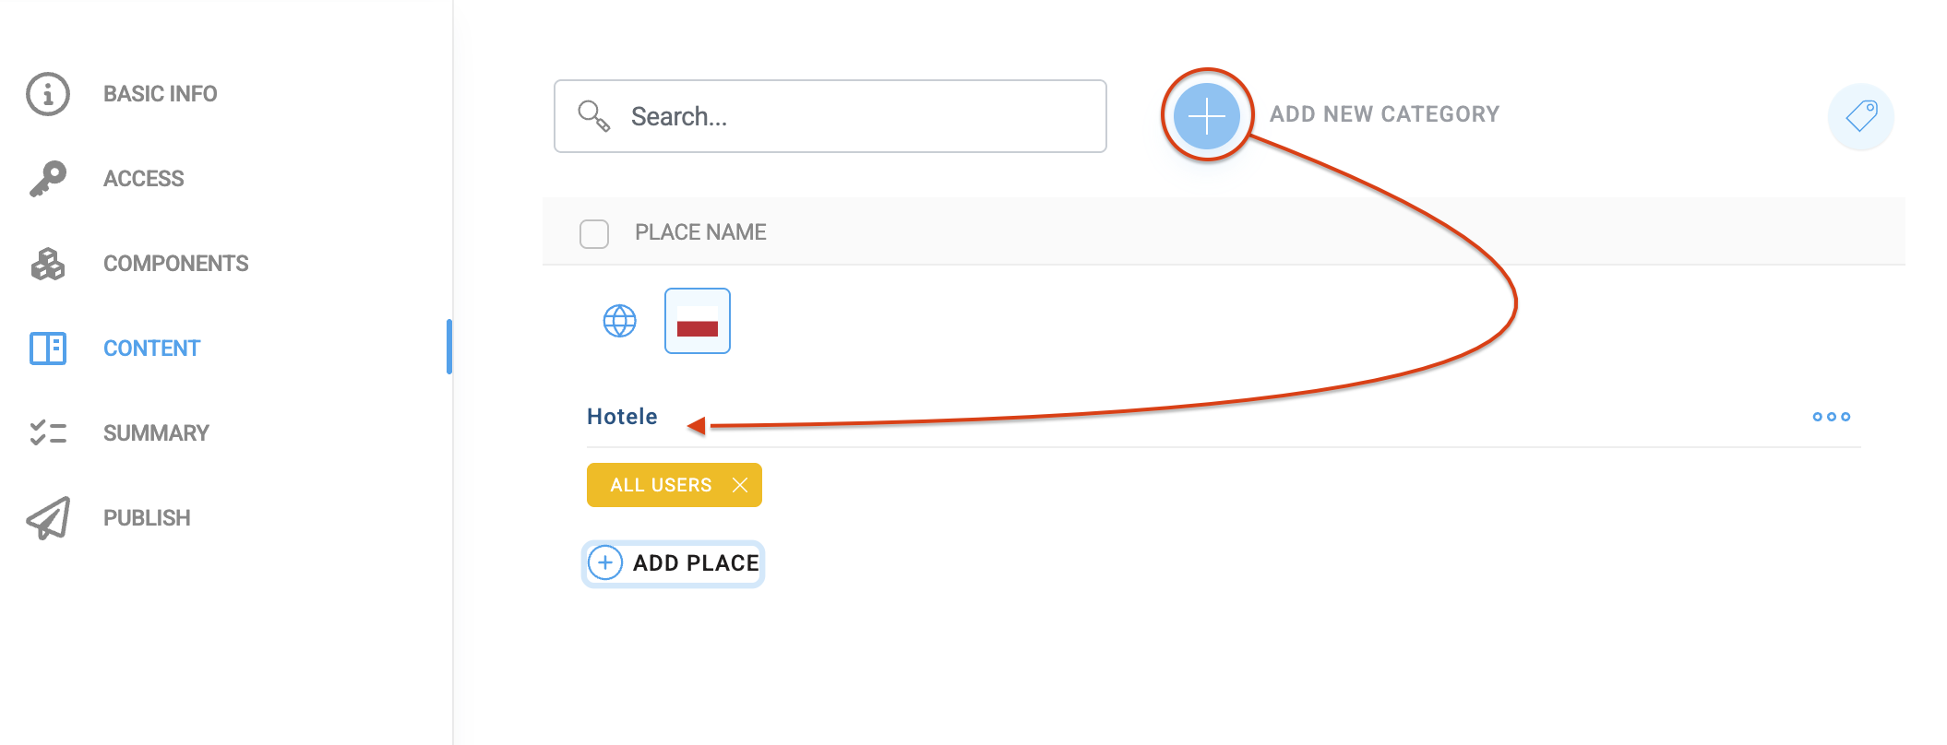Open the Hotele category
1947x745 pixels.
(x=623, y=417)
